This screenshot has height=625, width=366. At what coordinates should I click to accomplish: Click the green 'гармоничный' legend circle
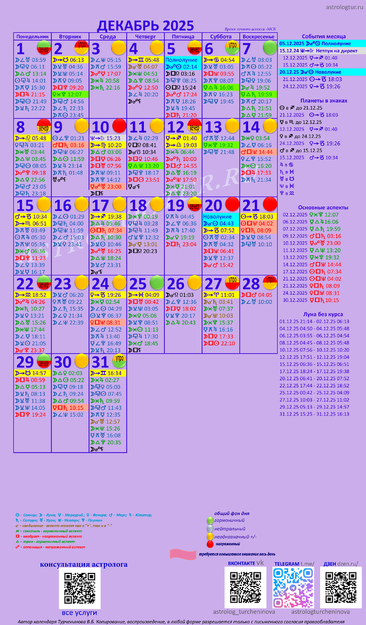coord(210,520)
